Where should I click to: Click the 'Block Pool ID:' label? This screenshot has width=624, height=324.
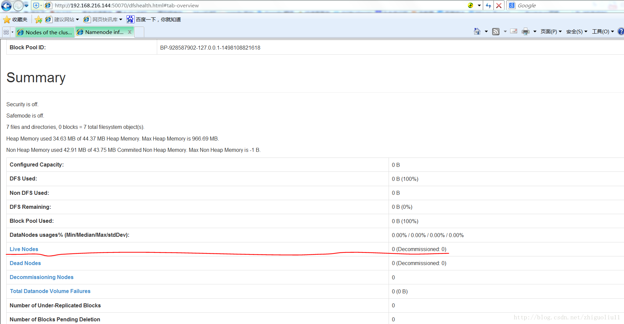pos(28,47)
